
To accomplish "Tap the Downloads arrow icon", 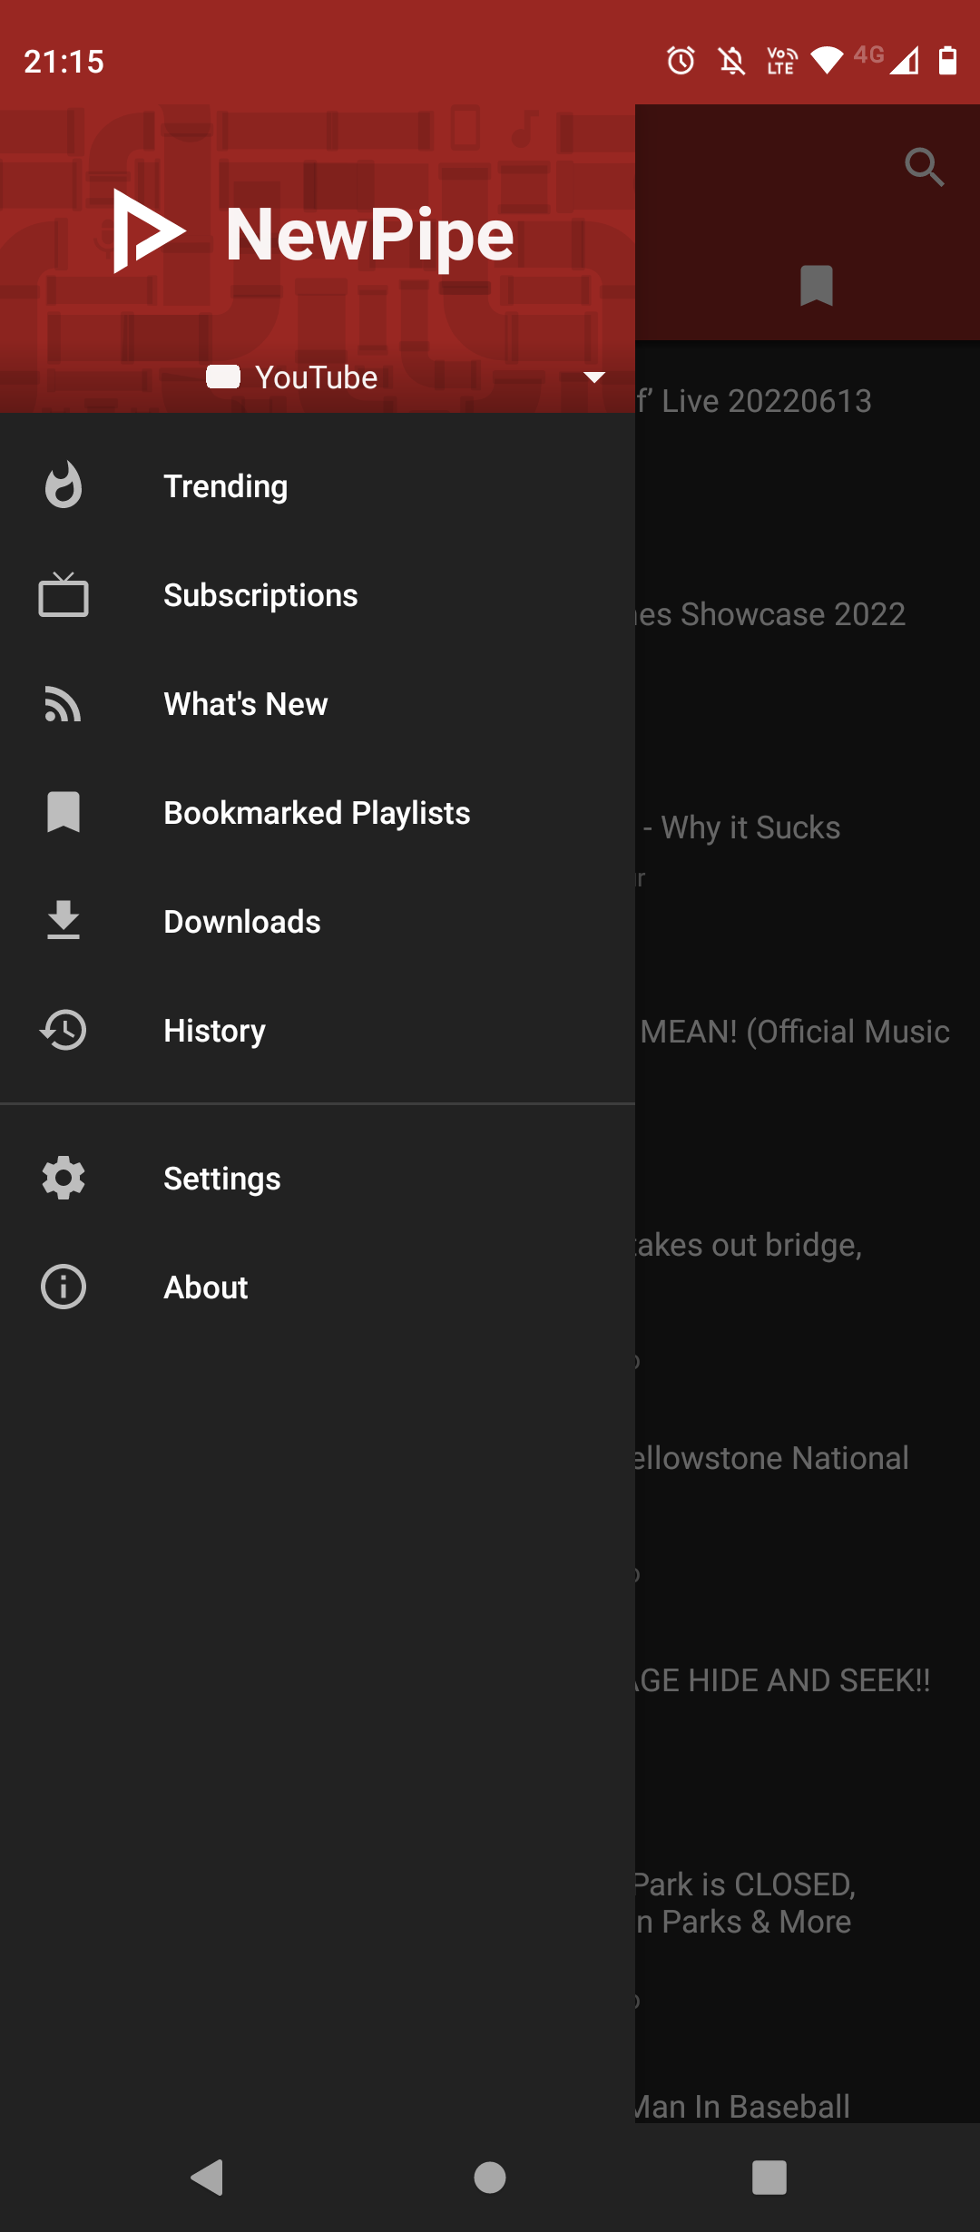I will click(64, 920).
